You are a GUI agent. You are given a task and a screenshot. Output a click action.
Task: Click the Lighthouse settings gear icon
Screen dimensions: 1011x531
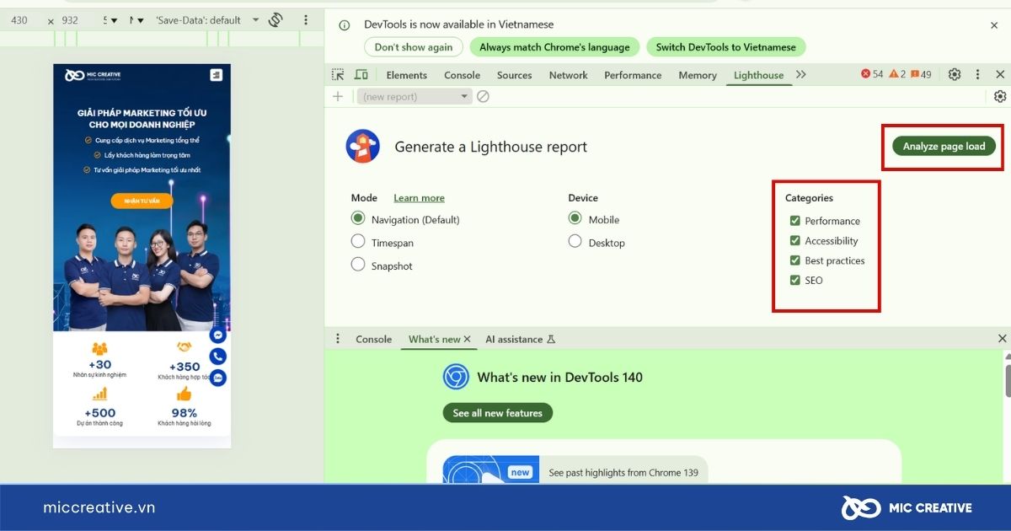coord(1000,96)
